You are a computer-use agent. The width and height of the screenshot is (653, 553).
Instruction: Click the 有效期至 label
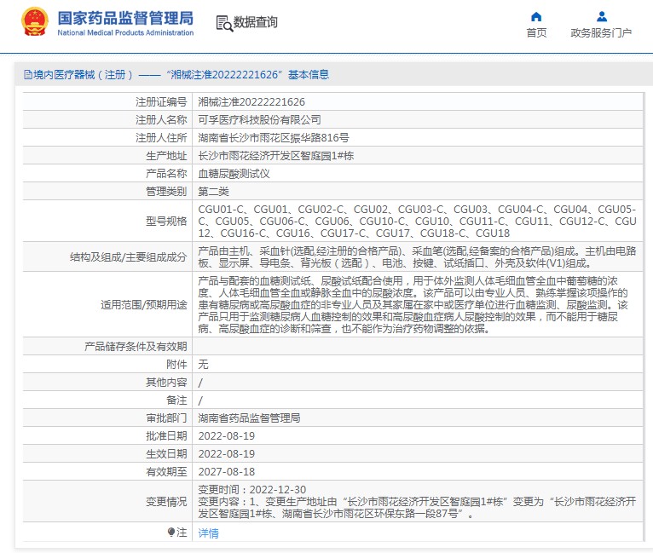166,471
